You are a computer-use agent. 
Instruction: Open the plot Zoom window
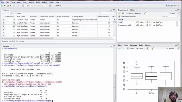[x=130, y=48]
